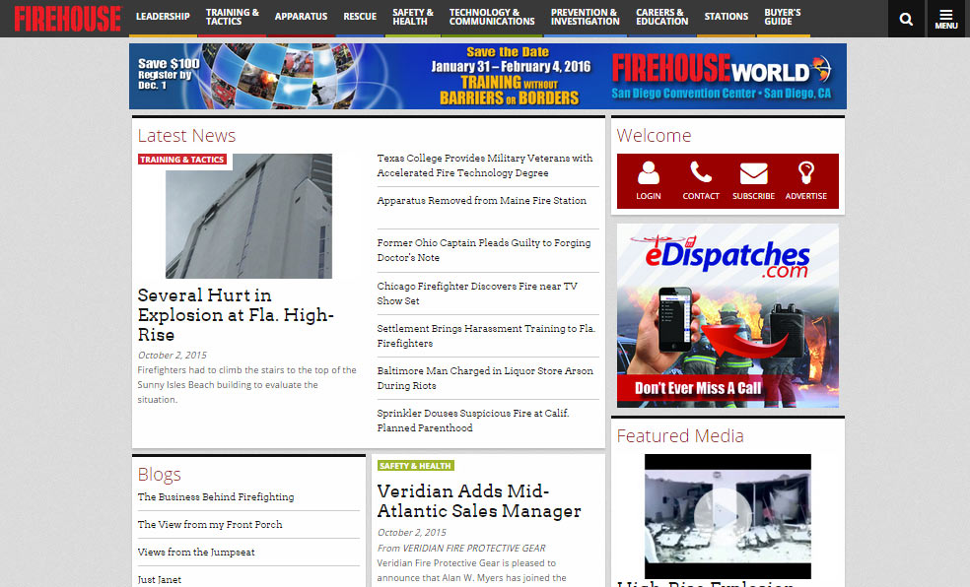Click the 'Featured Media' heading
Image resolution: width=970 pixels, height=587 pixels.
(x=680, y=435)
